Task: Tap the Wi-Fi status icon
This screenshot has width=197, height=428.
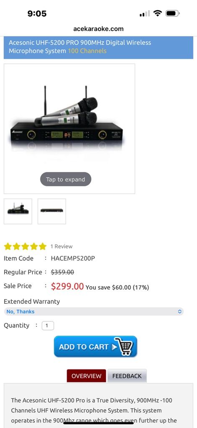Action: (x=158, y=13)
